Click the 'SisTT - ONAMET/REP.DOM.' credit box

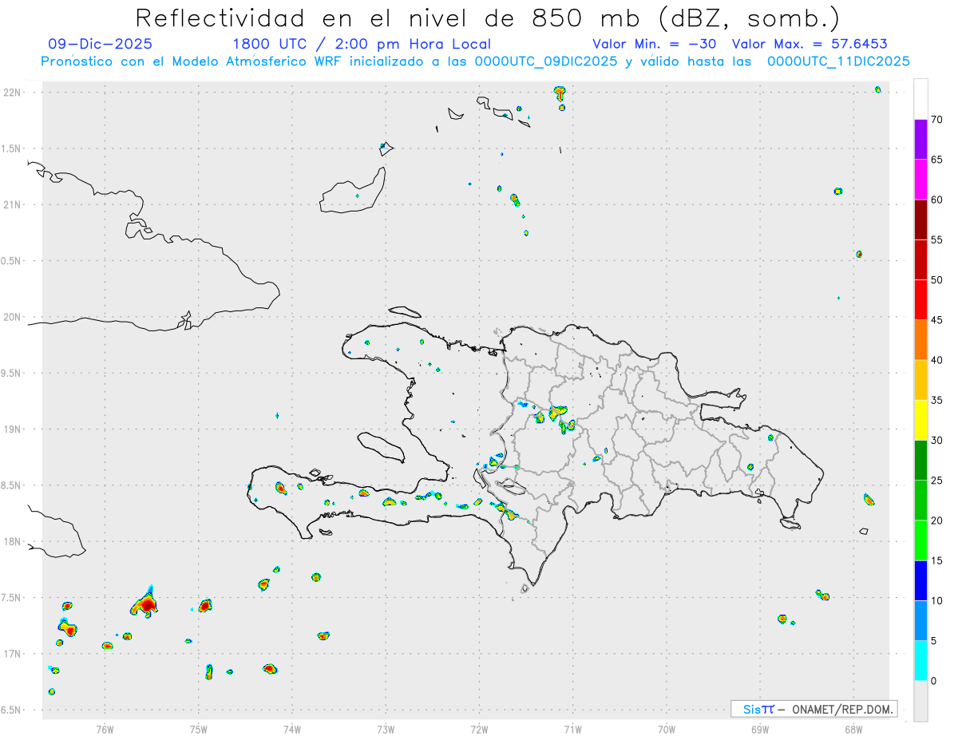coord(814,709)
